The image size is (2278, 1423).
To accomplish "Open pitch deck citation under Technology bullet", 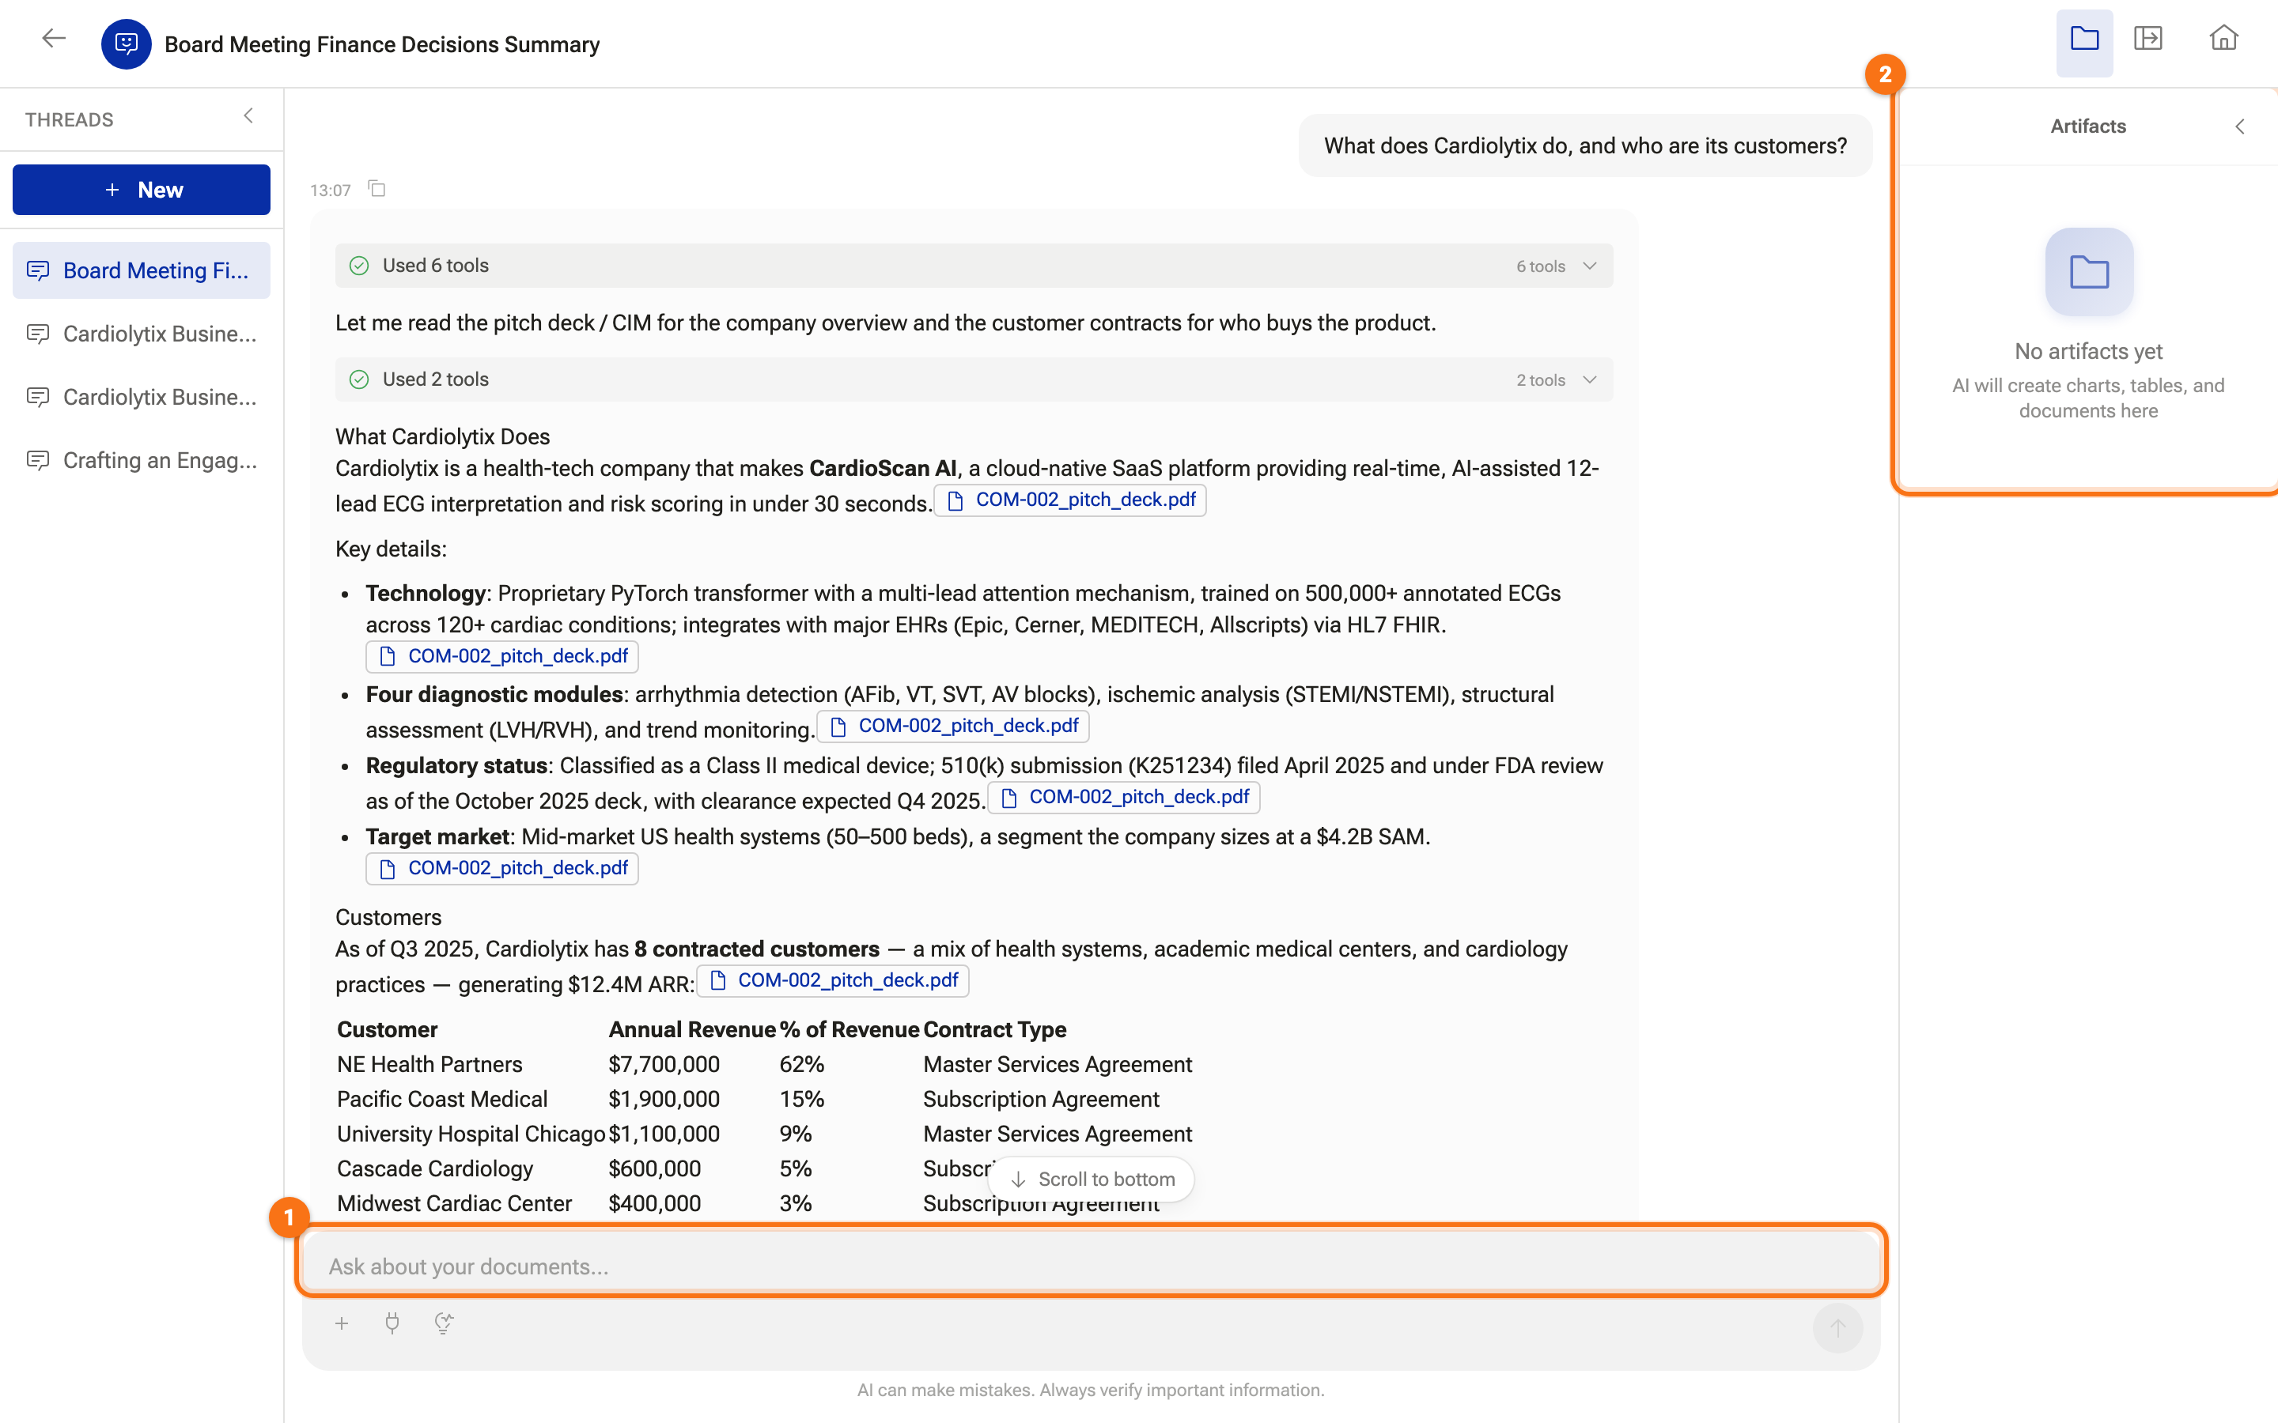I will (501, 656).
